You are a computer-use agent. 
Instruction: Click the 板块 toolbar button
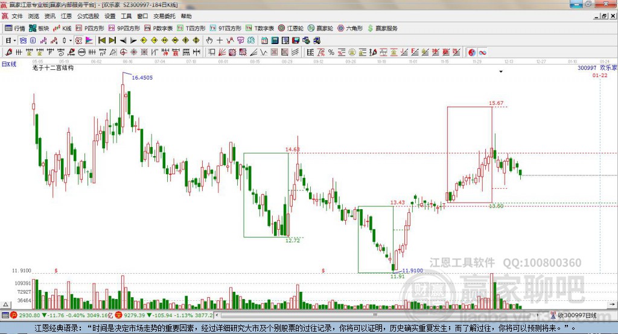coord(39,28)
